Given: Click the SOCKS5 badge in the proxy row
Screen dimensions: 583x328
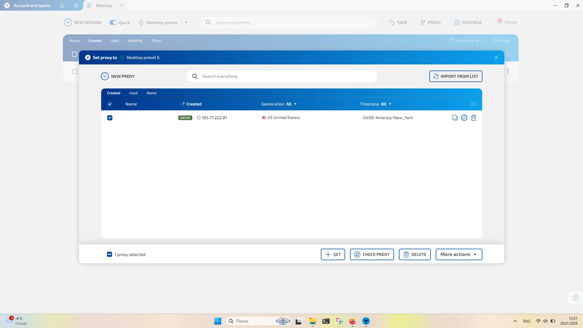Looking at the screenshot, I should click(x=185, y=118).
